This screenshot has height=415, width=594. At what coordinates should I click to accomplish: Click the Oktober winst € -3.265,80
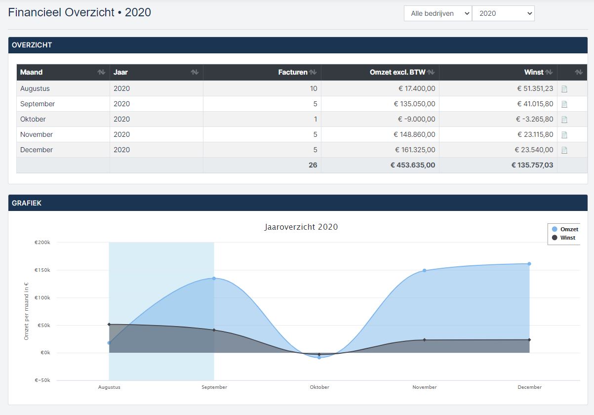[535, 120]
